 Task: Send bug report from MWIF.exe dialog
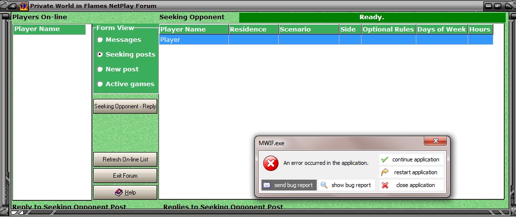click(x=289, y=185)
